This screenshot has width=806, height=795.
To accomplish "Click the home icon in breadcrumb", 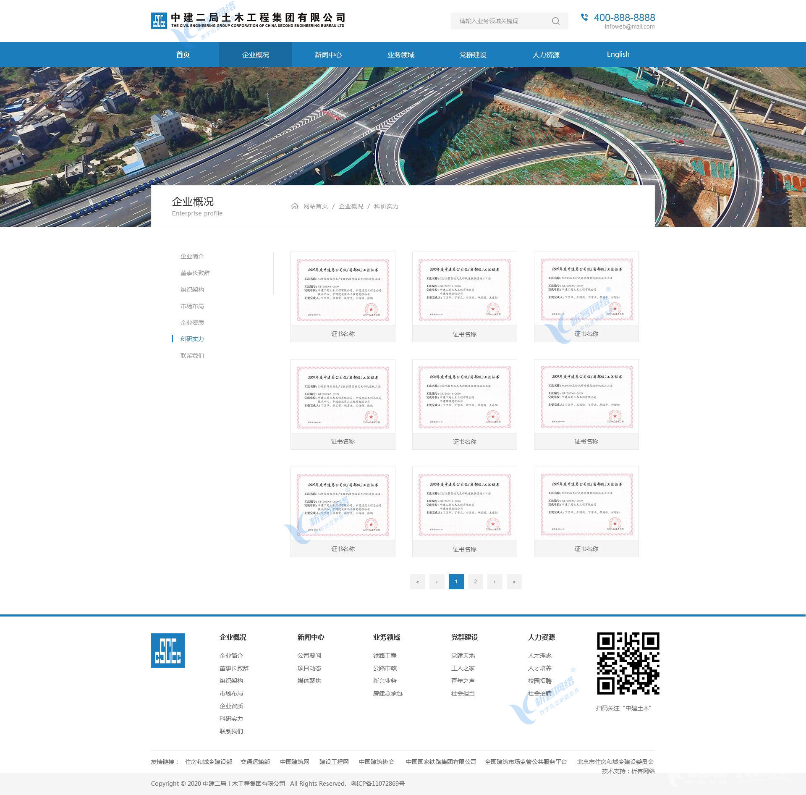I will (x=295, y=206).
